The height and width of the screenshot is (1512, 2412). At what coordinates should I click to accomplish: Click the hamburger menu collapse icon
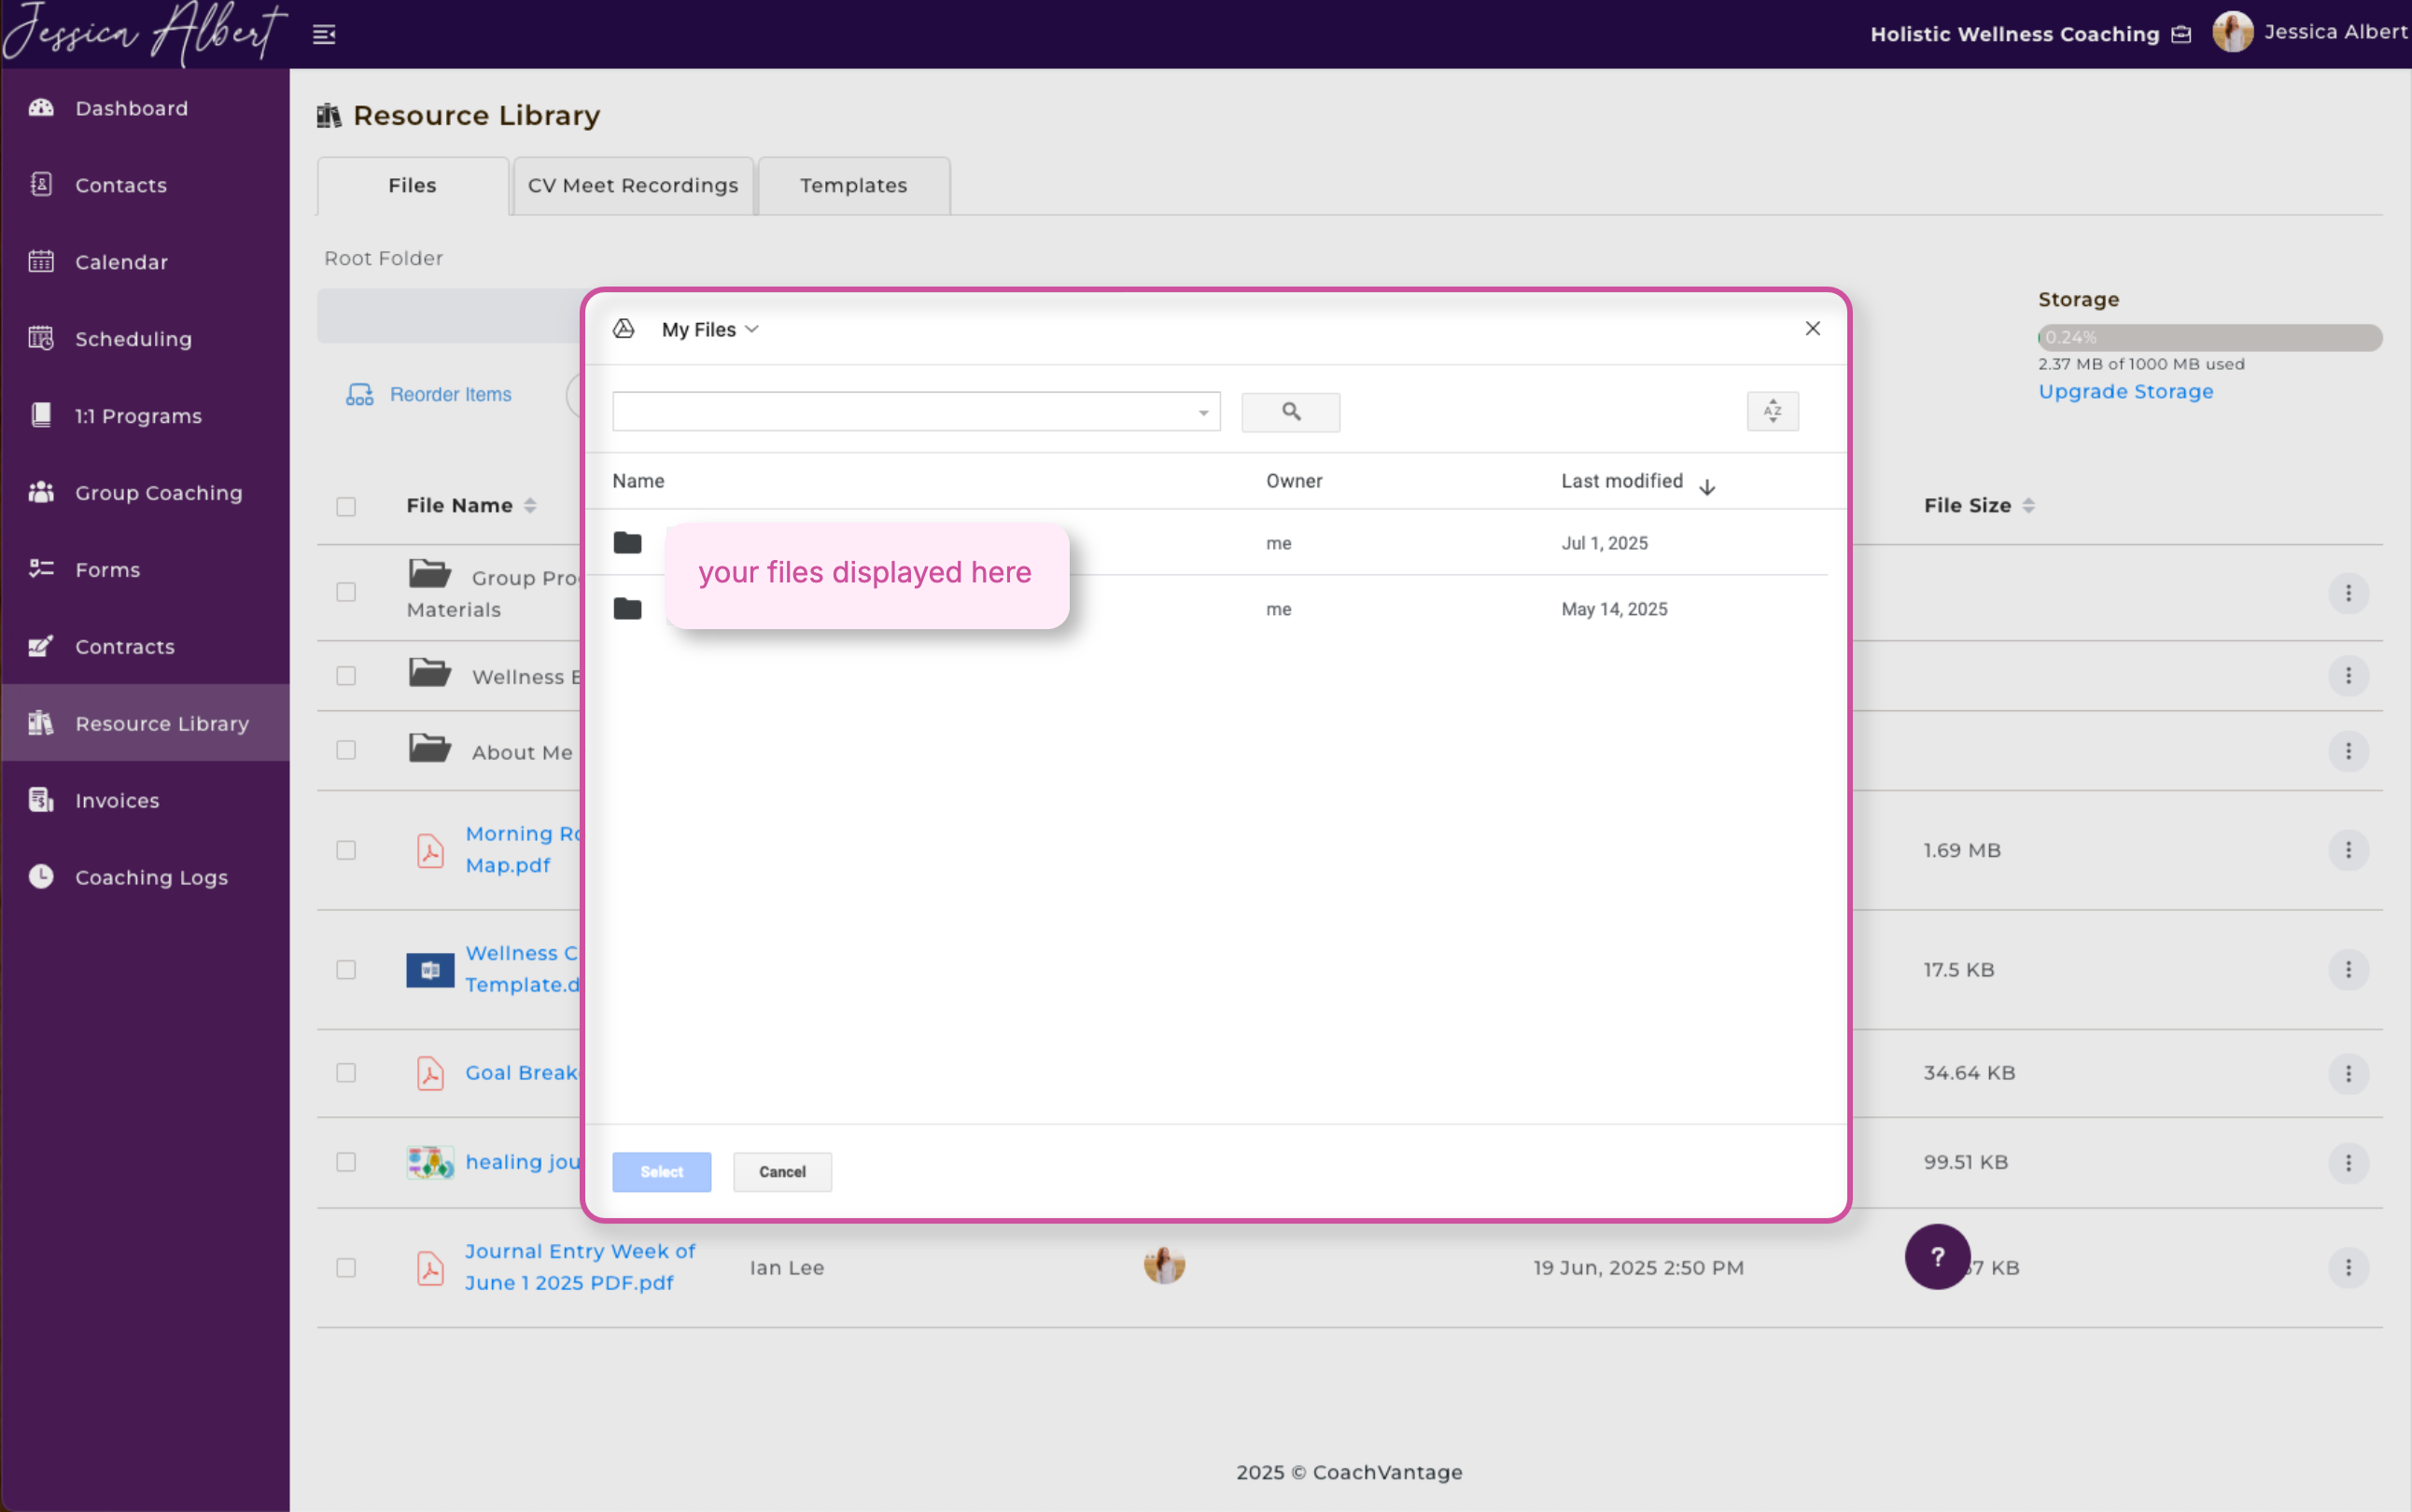pyautogui.click(x=324, y=35)
